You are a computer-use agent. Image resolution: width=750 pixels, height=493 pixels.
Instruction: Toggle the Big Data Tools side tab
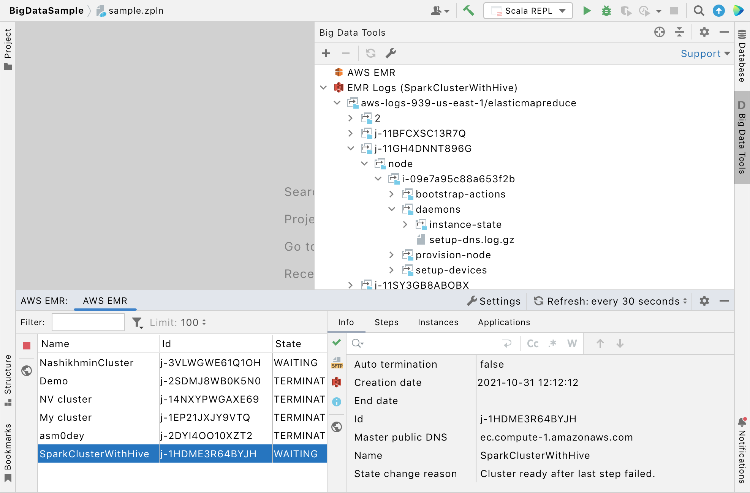742,137
